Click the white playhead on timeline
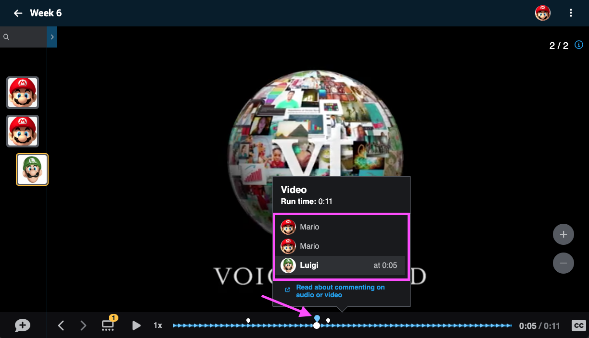The height and width of the screenshot is (338, 589). click(x=317, y=326)
